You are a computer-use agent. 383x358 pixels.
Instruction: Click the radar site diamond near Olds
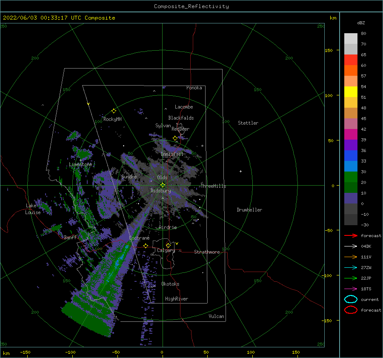[x=163, y=185]
